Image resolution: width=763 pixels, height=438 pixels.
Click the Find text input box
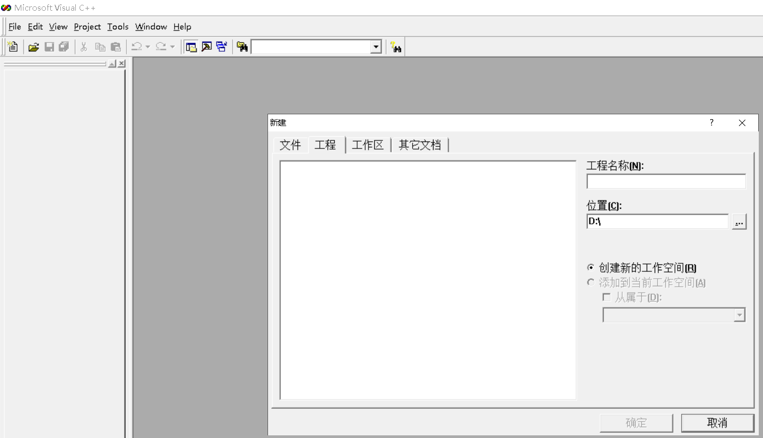coord(311,47)
